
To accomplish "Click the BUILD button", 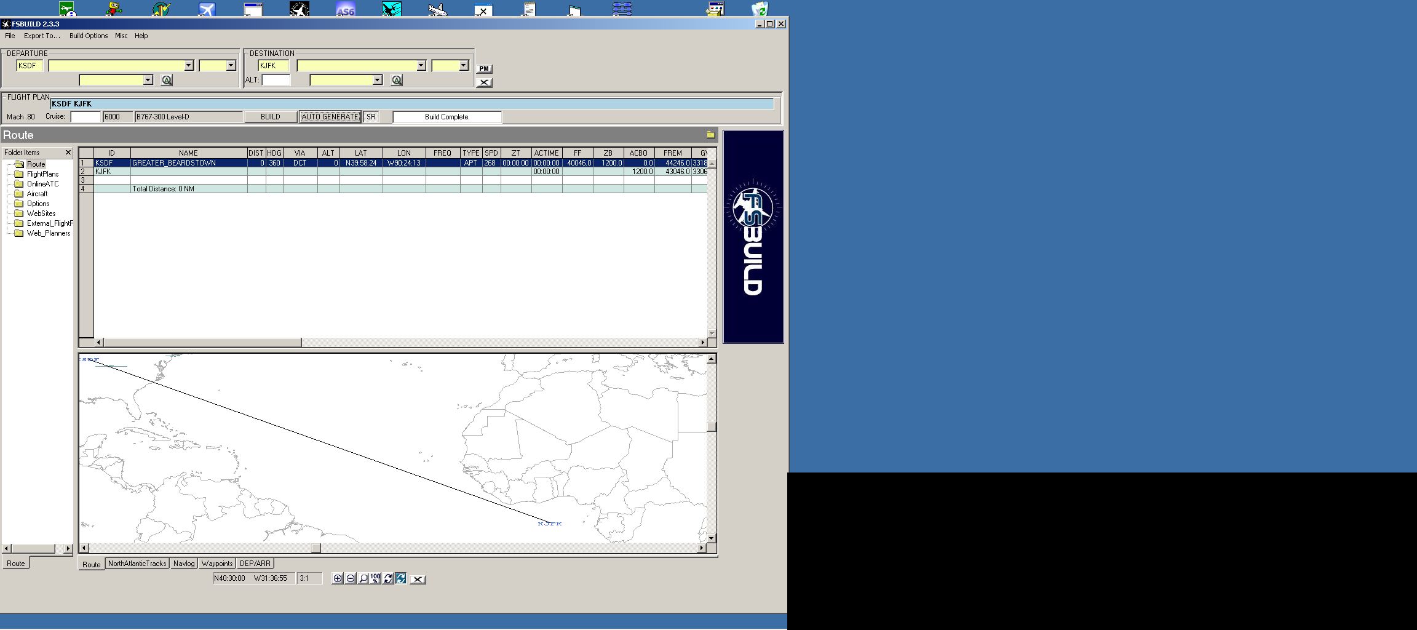I will click(271, 117).
